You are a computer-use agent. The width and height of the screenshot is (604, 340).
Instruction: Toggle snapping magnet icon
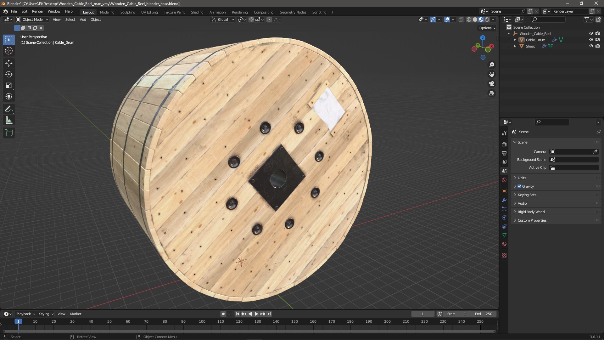251,20
